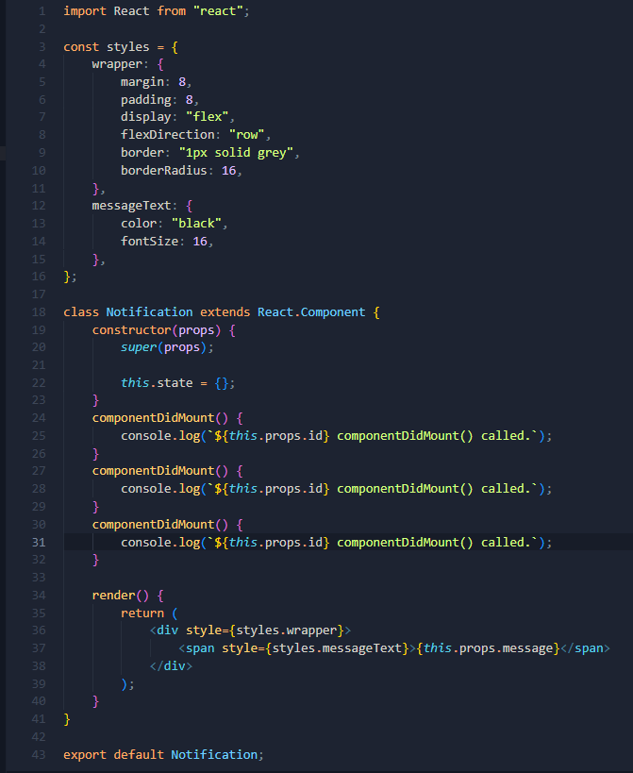This screenshot has height=773, width=633.
Task: Click the "export" keyword
Action: [x=85, y=755]
